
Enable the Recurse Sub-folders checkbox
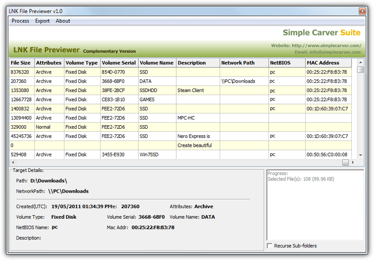[x=269, y=246]
